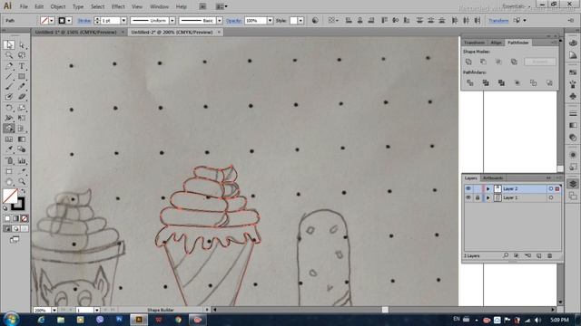Click the Stroke link in control bar
This screenshot has width=581, height=326.
[84, 21]
